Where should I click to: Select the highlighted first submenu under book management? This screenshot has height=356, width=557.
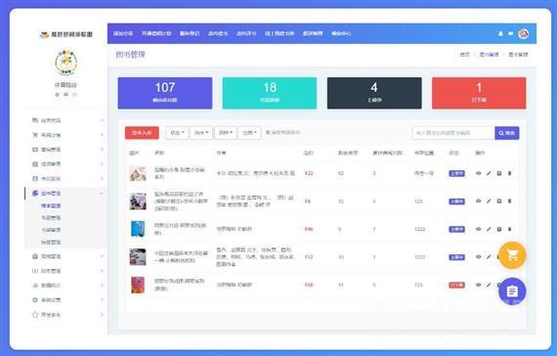pyautogui.click(x=51, y=206)
